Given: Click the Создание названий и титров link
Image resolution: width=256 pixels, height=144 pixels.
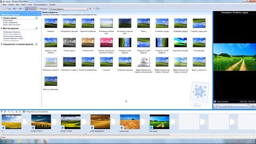Looking at the screenshot, I should 13,38.
